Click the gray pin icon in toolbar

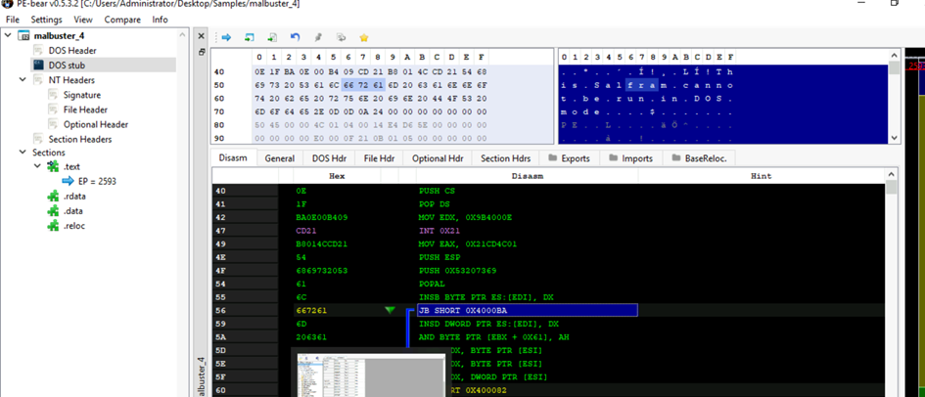click(318, 37)
